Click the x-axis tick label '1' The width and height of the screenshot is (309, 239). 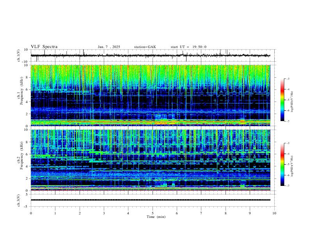coord(55,213)
